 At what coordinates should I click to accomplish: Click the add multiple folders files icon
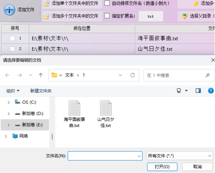(47, 16)
